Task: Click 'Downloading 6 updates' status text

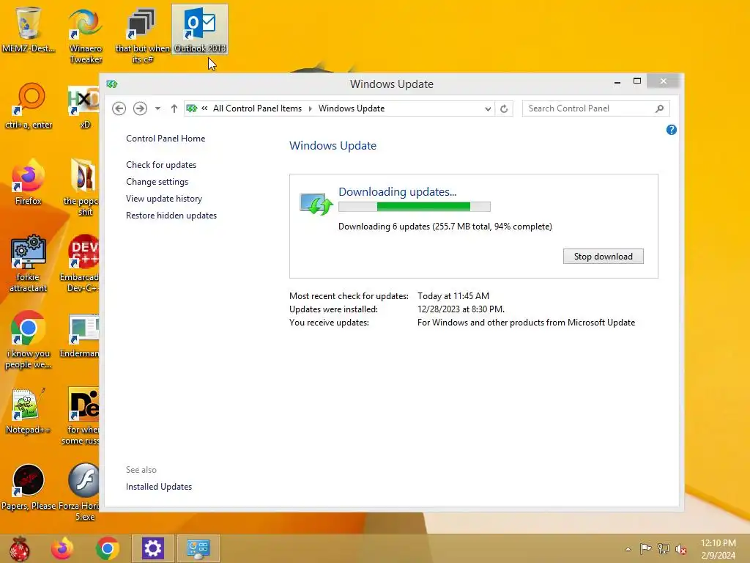Action: pos(445,227)
